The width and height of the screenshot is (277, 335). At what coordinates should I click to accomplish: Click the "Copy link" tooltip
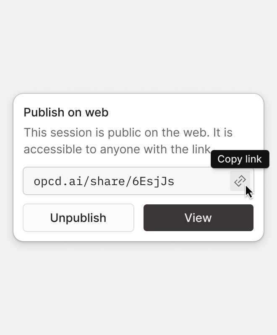point(240,159)
